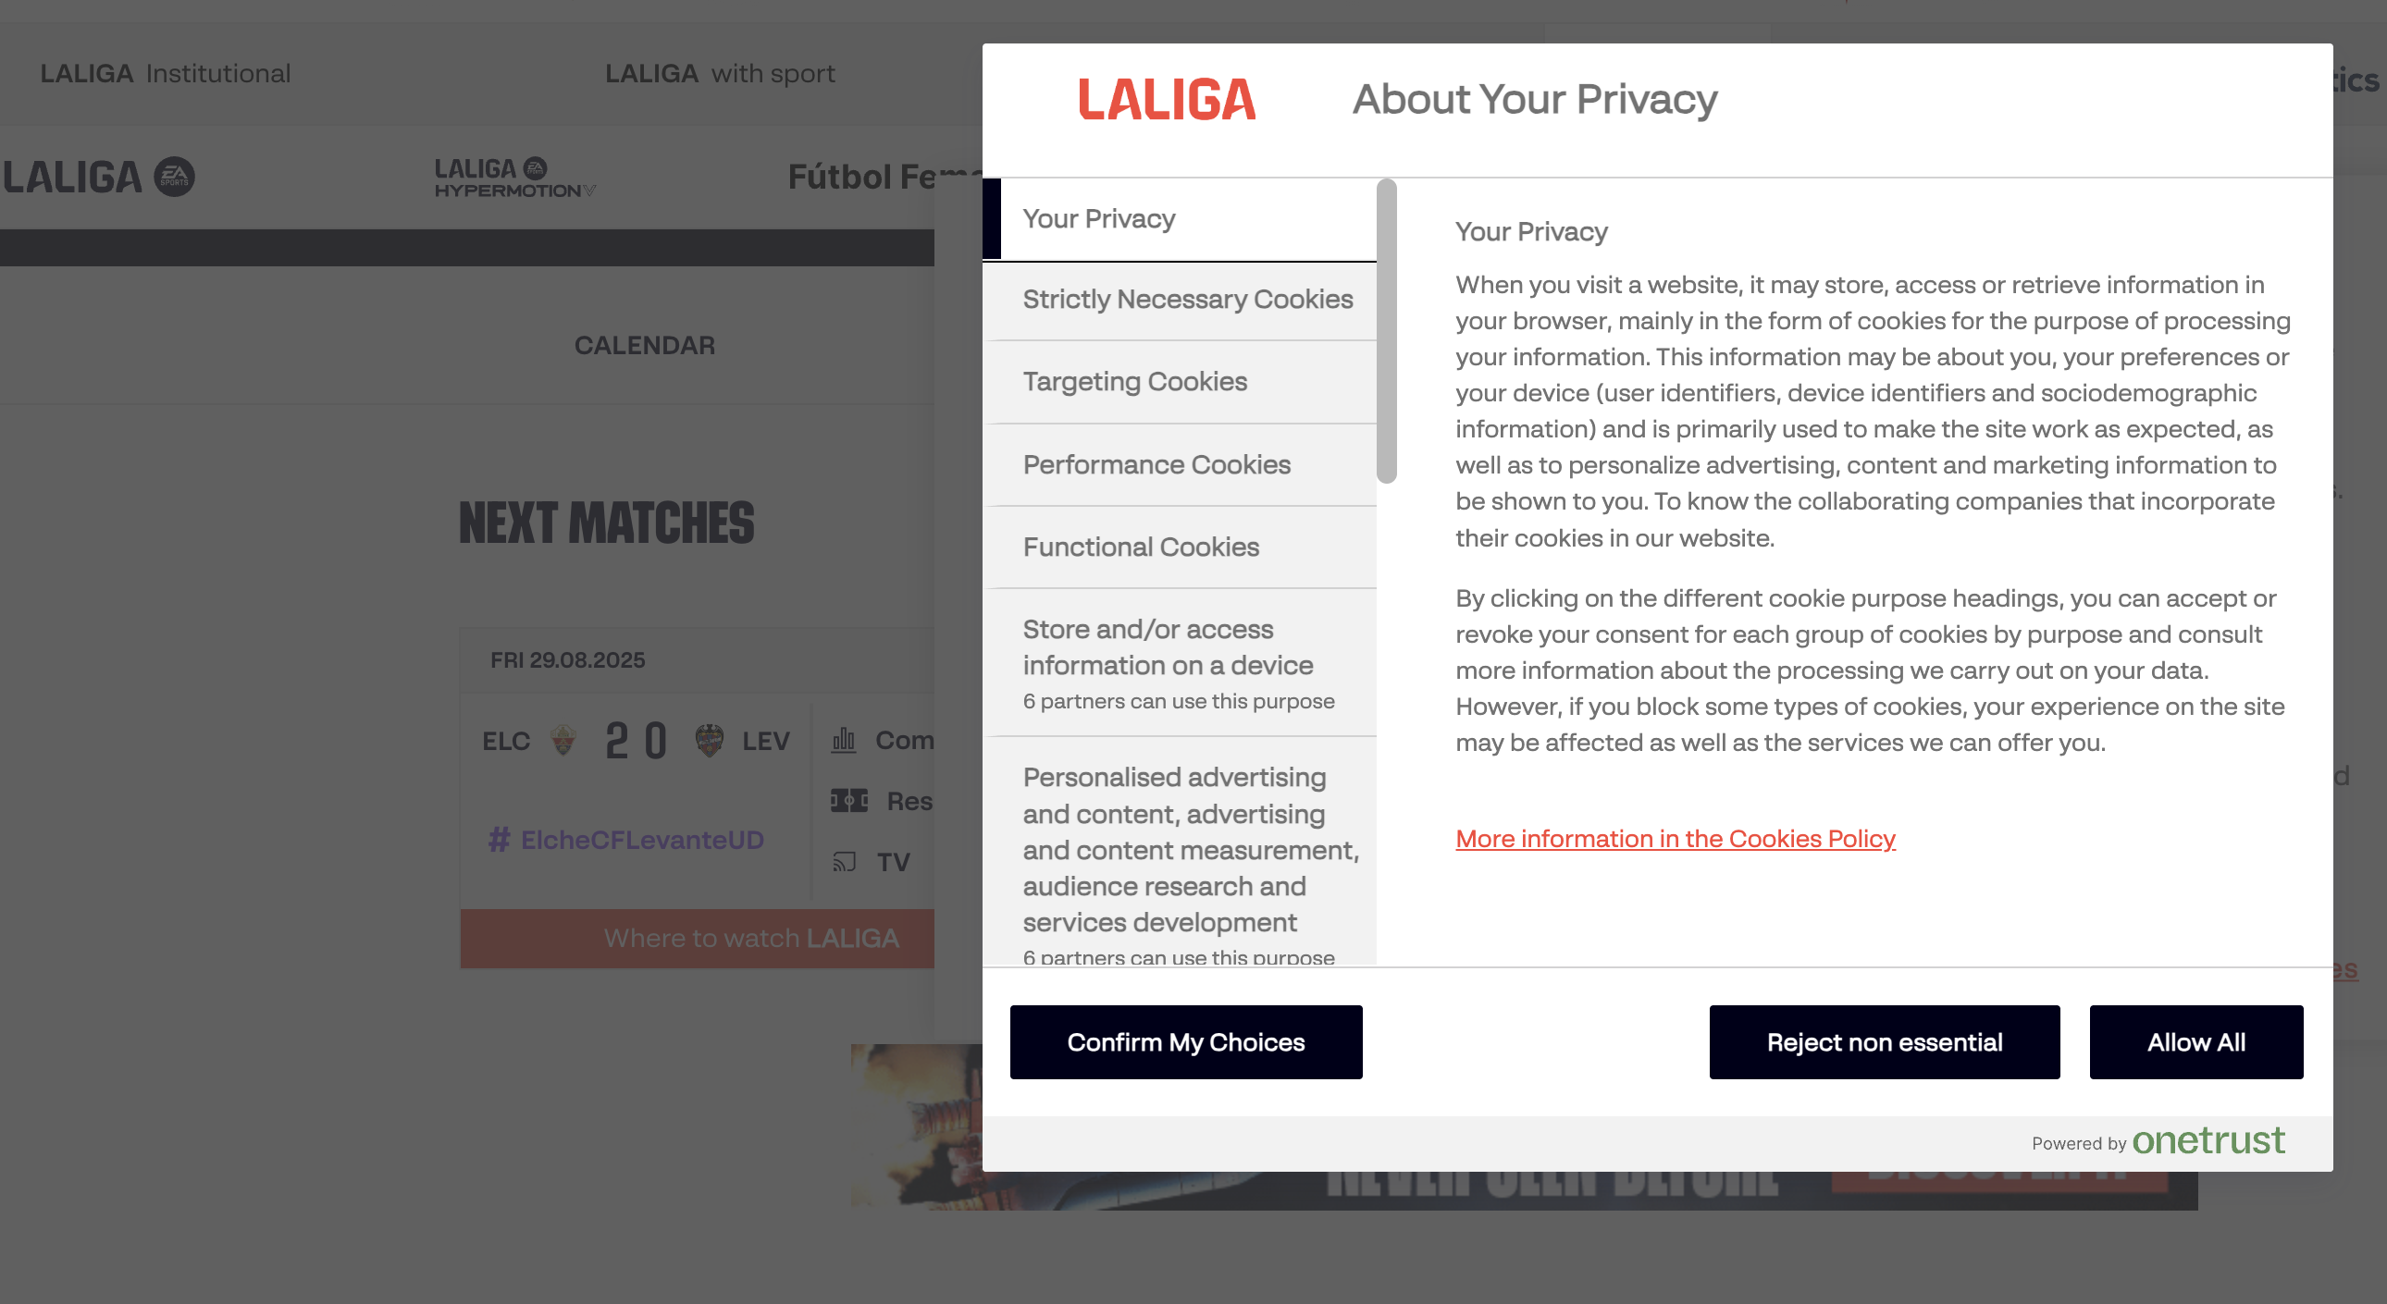The height and width of the screenshot is (1304, 2387).
Task: Switch to the CALENDAR tab
Action: click(x=646, y=345)
